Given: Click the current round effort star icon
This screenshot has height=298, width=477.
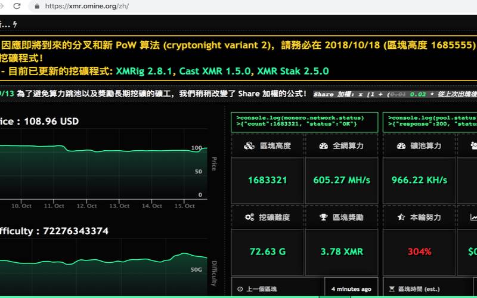Looking at the screenshot, I should tap(400, 218).
